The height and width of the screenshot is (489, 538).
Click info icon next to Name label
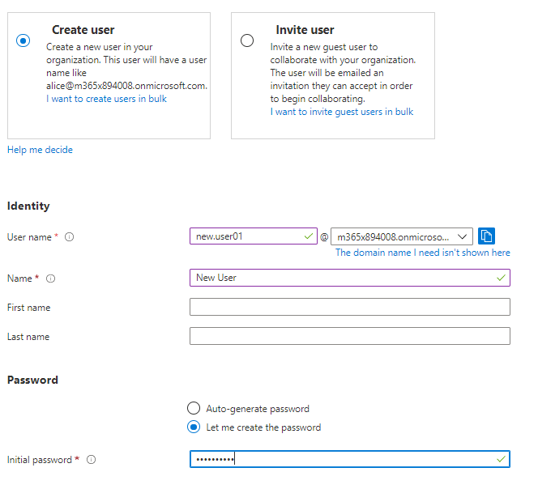tap(50, 279)
